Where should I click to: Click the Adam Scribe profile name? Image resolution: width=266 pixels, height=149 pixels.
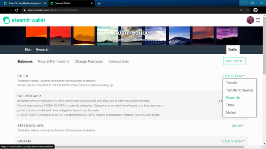(131, 33)
